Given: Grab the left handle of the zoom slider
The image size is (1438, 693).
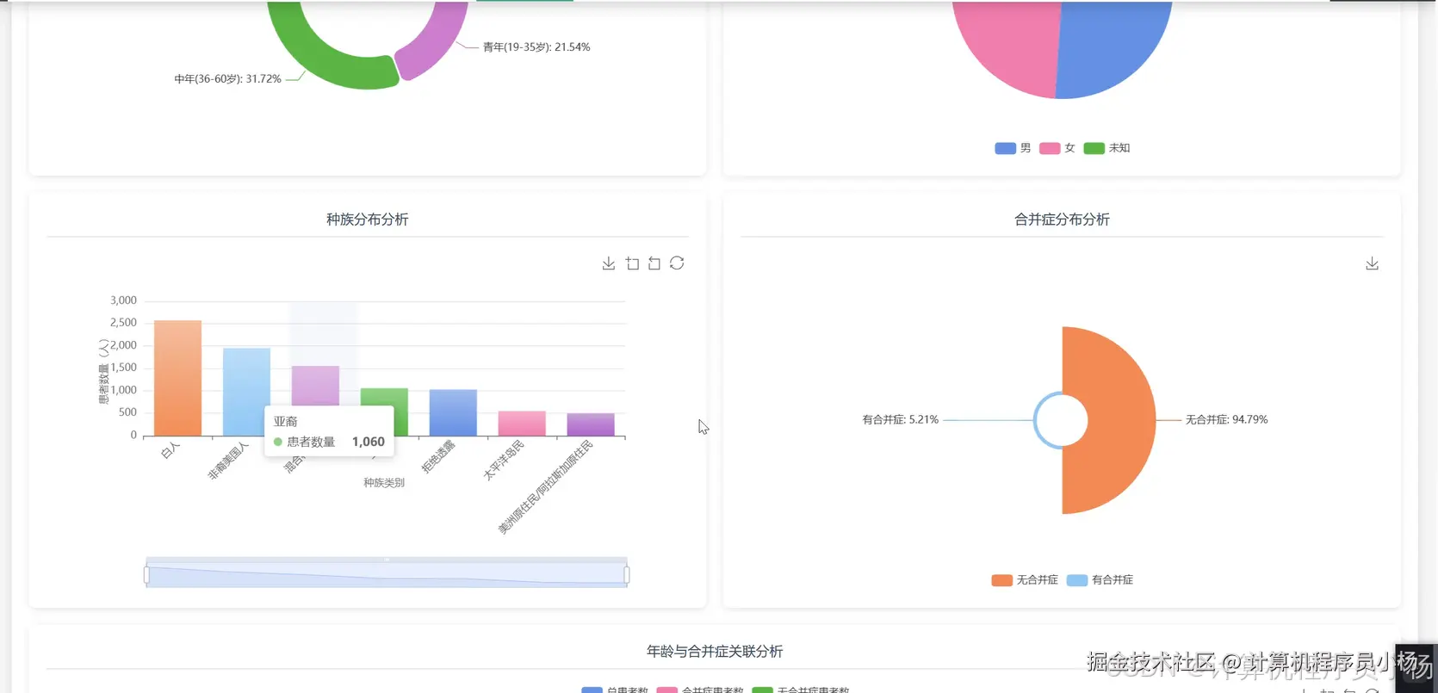Looking at the screenshot, I should point(146,574).
